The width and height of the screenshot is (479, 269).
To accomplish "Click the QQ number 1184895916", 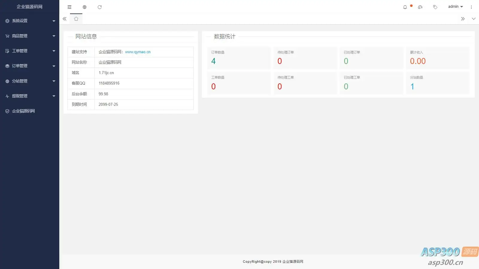I will (109, 83).
